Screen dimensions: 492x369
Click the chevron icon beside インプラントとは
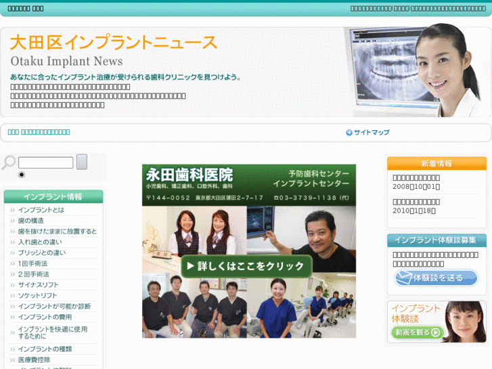click(12, 210)
